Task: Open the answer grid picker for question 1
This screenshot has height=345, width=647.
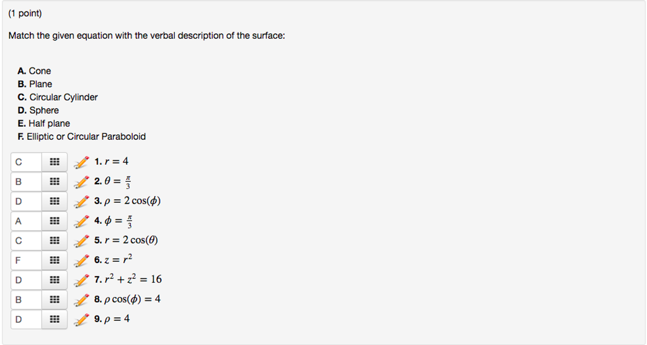Action: pos(54,162)
